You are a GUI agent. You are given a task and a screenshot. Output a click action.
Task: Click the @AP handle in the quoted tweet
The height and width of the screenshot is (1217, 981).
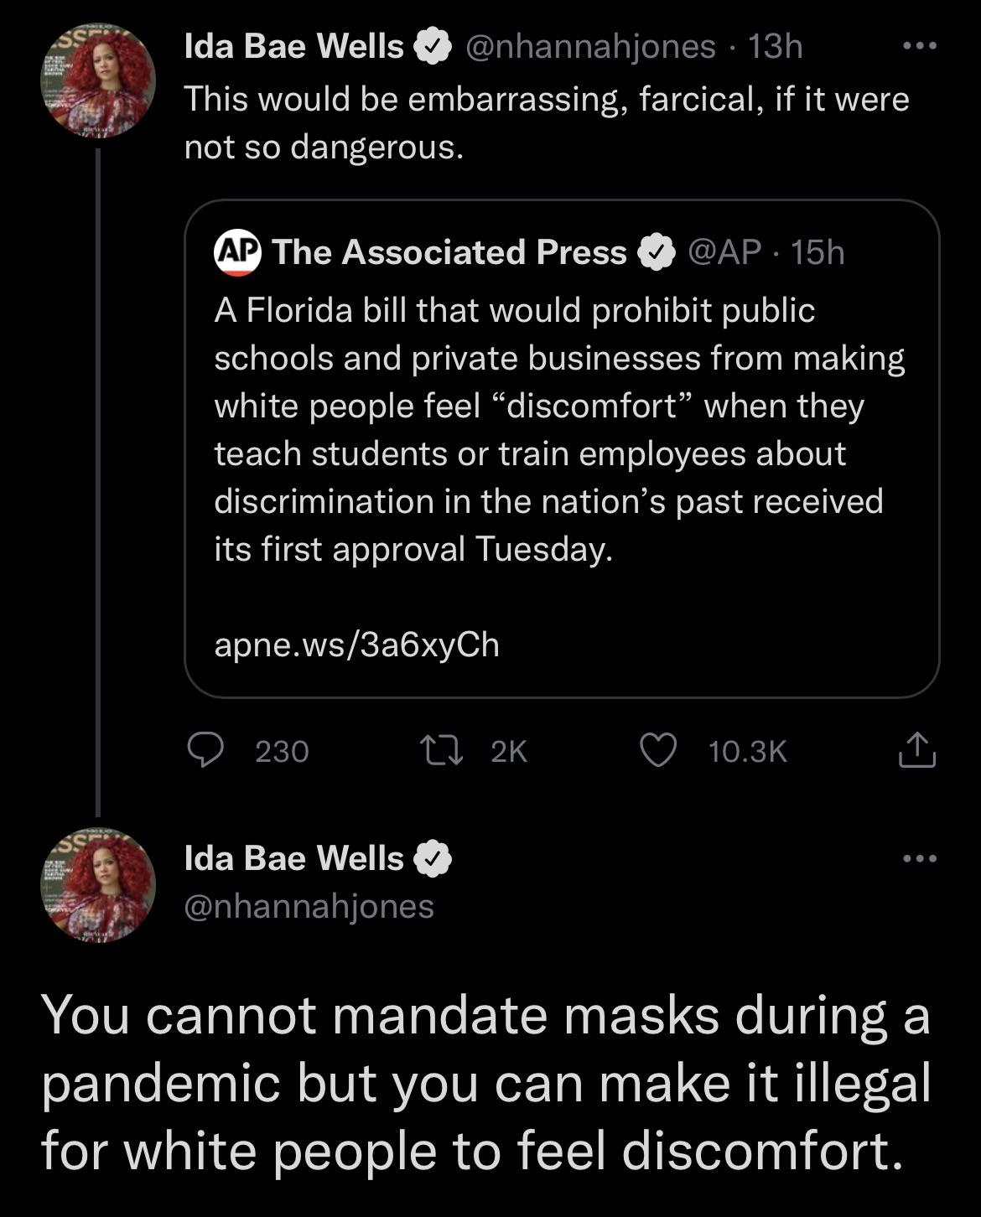[x=724, y=252]
